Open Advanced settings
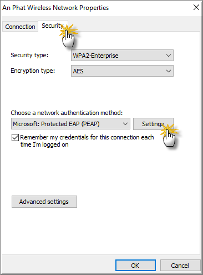The height and width of the screenshot is (275, 203). [44, 202]
